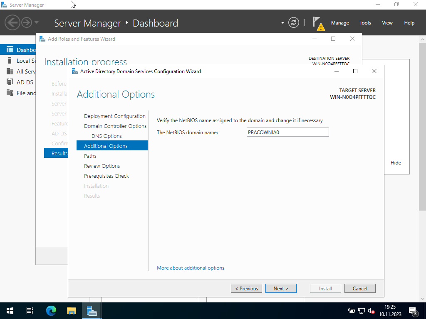426x319 pixels.
Task: Open the Action Center notifications icon
Action: [x=413, y=311]
